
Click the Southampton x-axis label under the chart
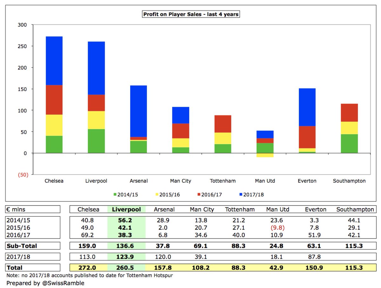pyautogui.click(x=350, y=181)
